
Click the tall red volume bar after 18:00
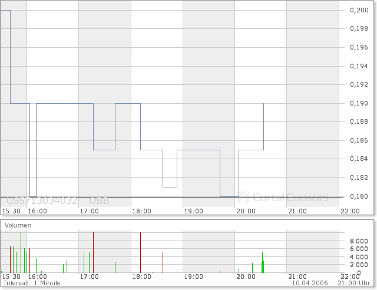(140, 252)
